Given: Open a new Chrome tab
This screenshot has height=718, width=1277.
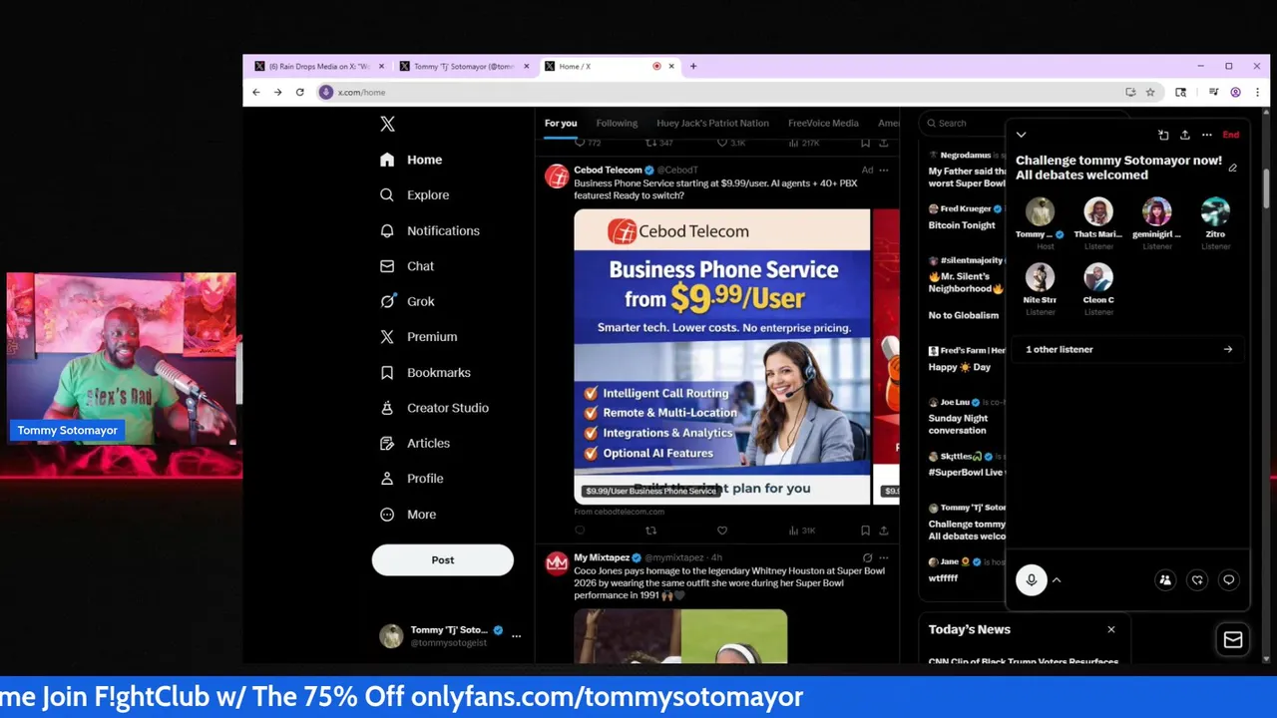Looking at the screenshot, I should click(x=693, y=67).
